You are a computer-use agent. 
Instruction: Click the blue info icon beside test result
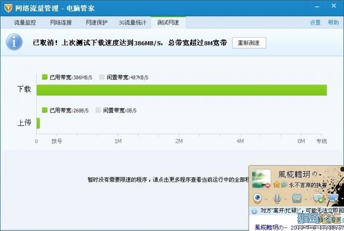coord(14,42)
